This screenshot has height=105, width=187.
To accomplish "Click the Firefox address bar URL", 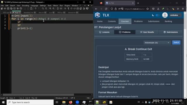I will tap(135, 9).
